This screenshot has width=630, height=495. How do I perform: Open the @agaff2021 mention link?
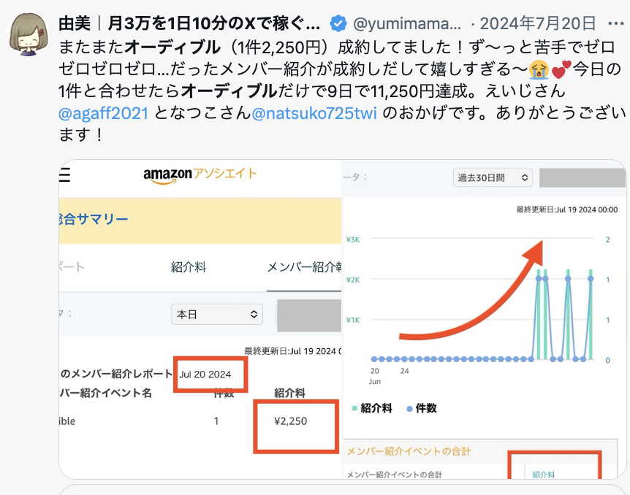pos(103,113)
